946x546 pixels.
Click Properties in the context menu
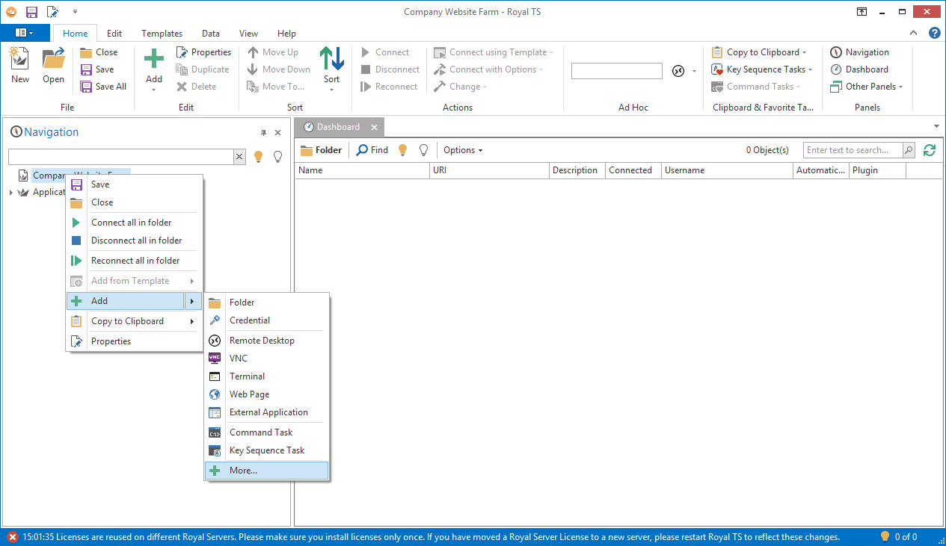tap(111, 341)
